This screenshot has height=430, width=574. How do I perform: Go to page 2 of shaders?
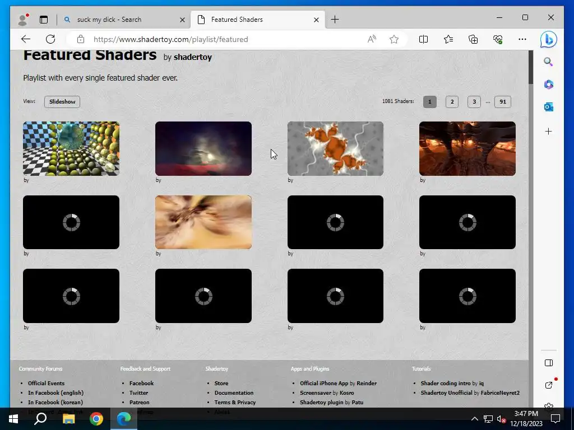tap(452, 102)
